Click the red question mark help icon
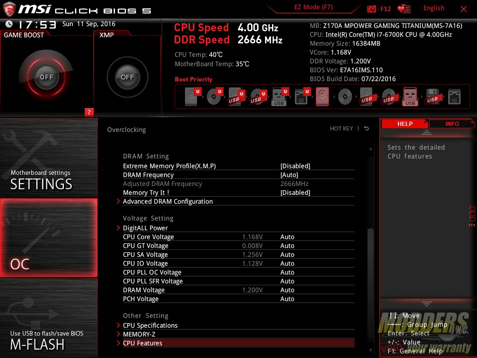Image resolution: width=477 pixels, height=358 pixels. [x=89, y=112]
